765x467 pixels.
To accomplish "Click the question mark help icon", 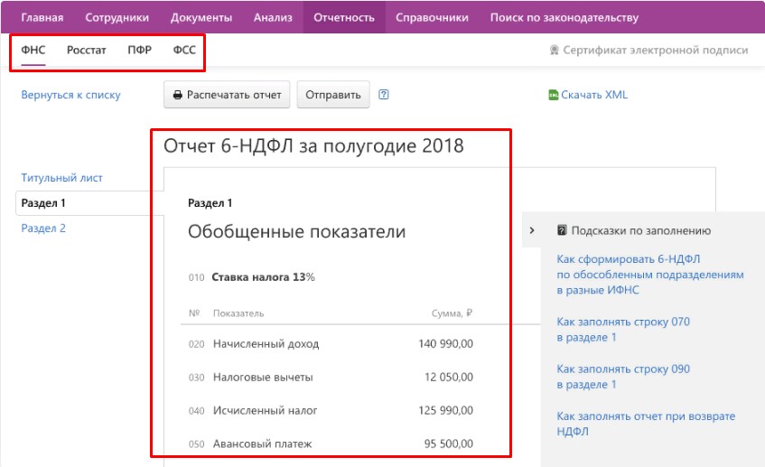I will 384,94.
